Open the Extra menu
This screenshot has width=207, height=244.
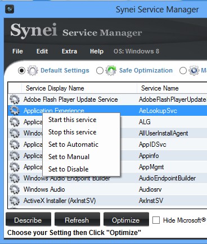[69, 51]
